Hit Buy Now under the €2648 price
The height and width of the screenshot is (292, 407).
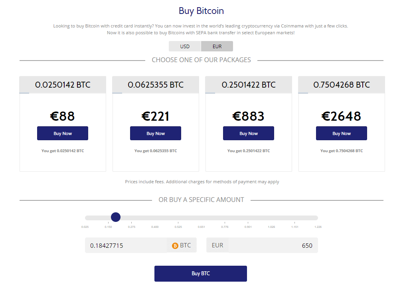point(341,133)
